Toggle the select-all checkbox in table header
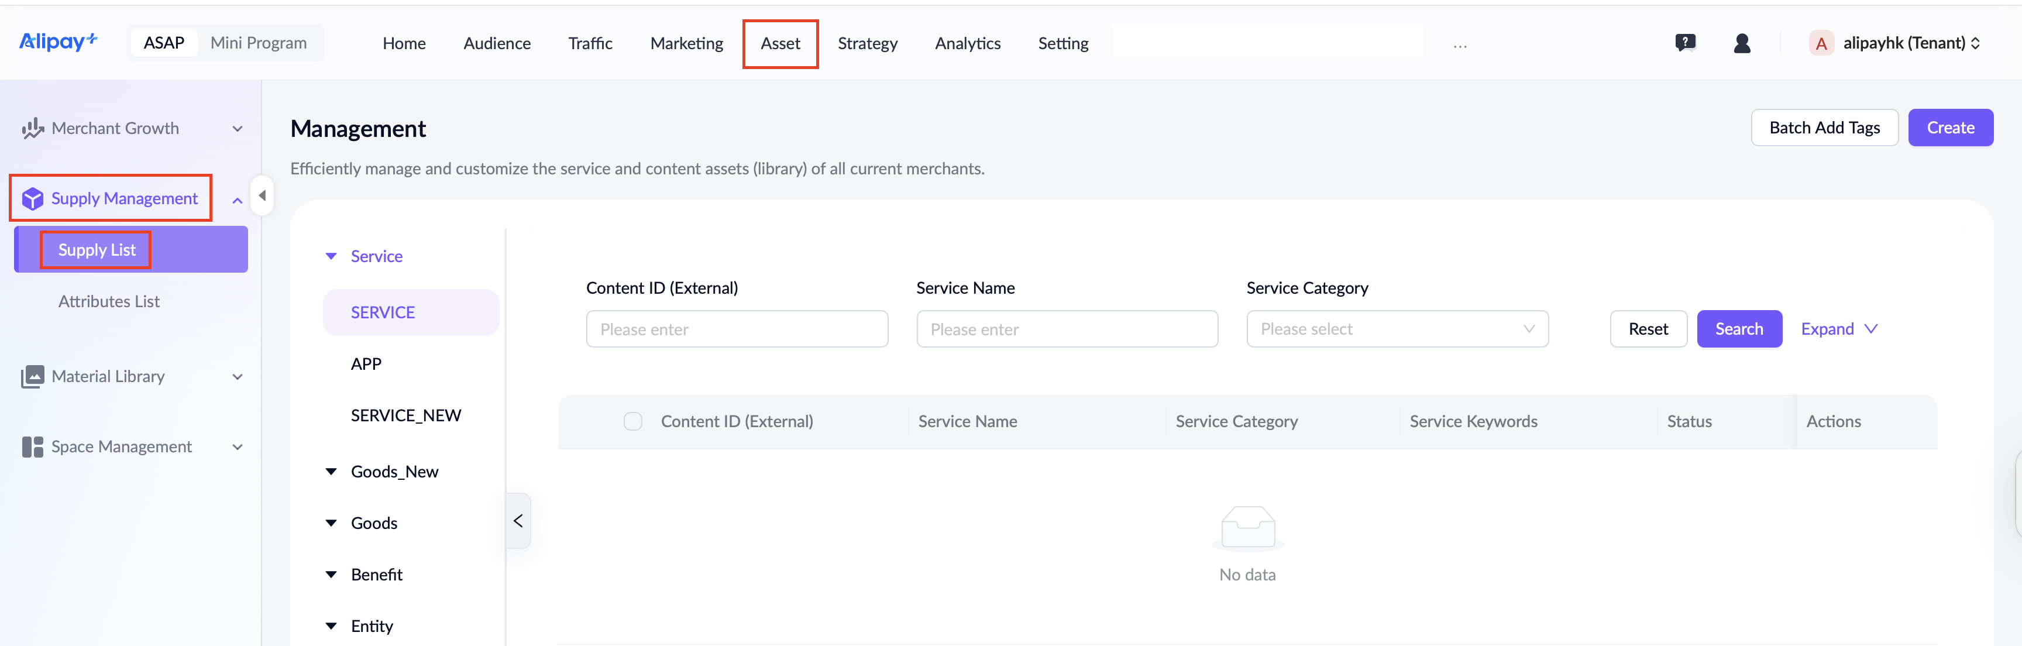 click(632, 421)
